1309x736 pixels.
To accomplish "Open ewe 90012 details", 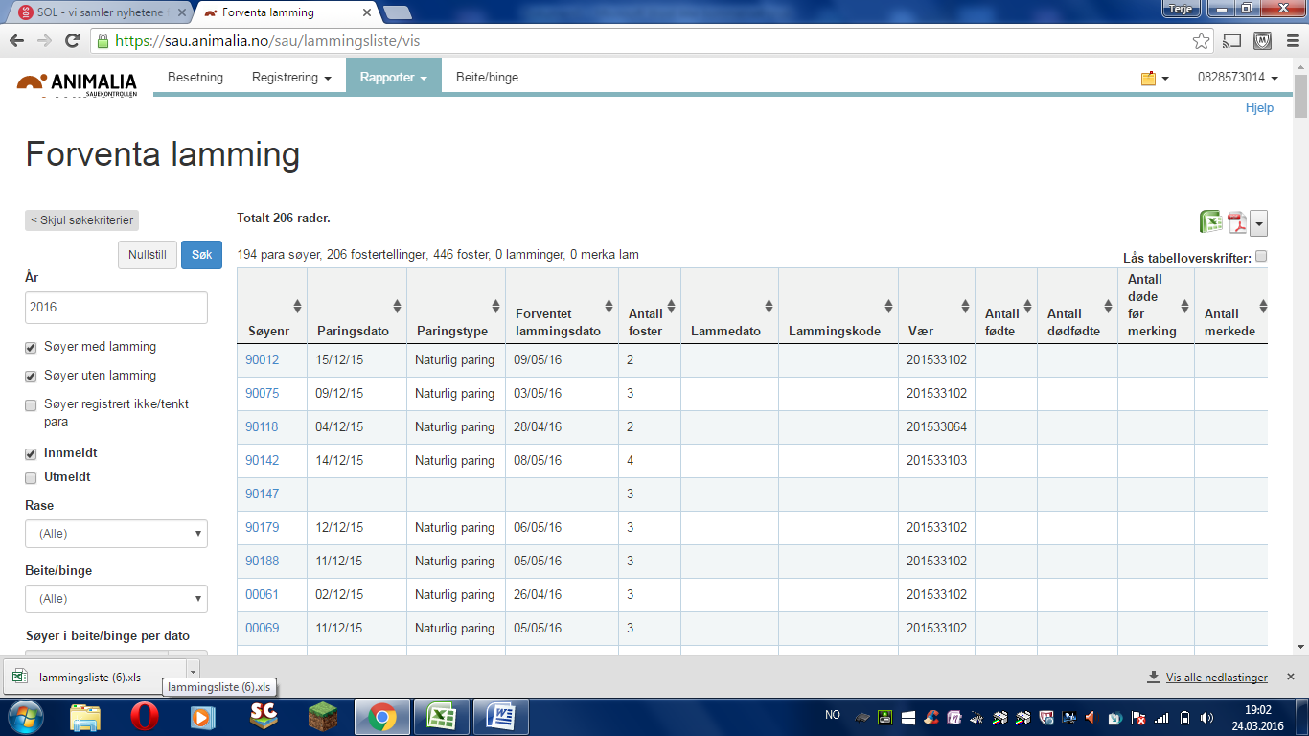I will point(262,360).
